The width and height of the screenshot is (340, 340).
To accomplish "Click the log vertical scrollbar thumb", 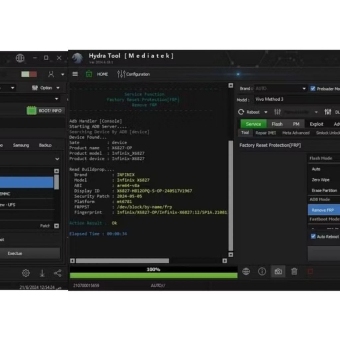I will (x=231, y=196).
